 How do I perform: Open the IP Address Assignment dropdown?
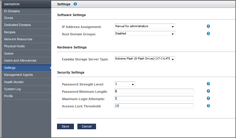tap(145, 26)
